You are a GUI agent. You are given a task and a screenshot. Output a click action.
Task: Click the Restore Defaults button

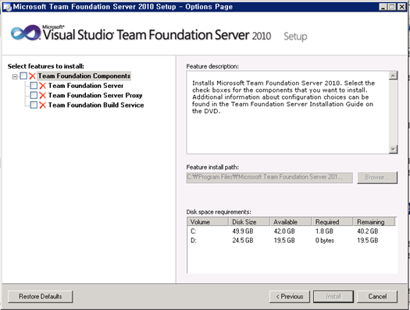(41, 297)
